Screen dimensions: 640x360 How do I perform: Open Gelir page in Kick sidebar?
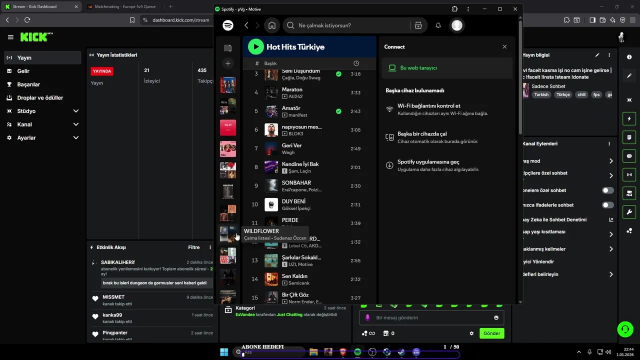point(42,71)
